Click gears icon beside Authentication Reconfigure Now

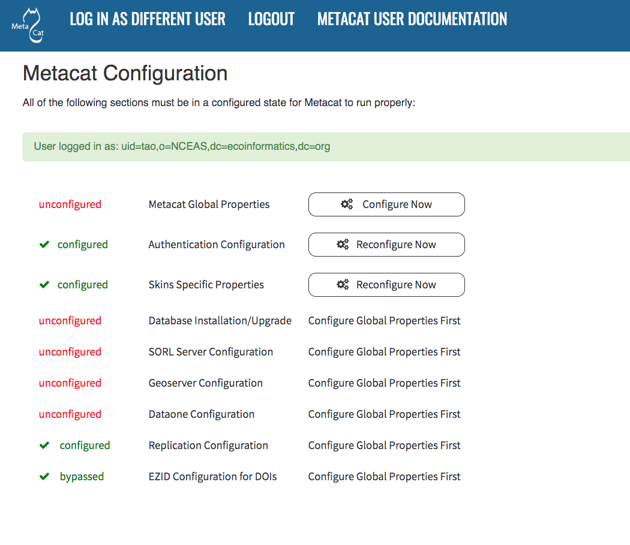[343, 245]
